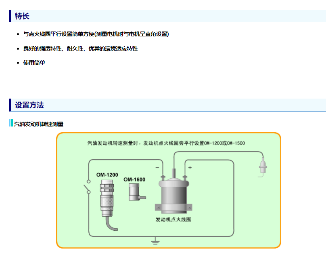The height and width of the screenshot is (255, 326).
Task: Click the 发动机点火线圈 caption
Action: point(173,219)
